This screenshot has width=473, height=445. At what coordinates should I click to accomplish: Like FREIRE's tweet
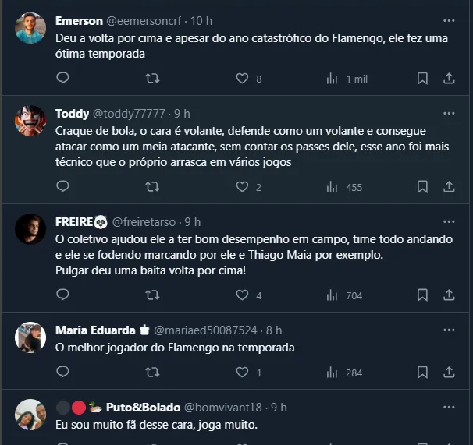pyautogui.click(x=242, y=295)
